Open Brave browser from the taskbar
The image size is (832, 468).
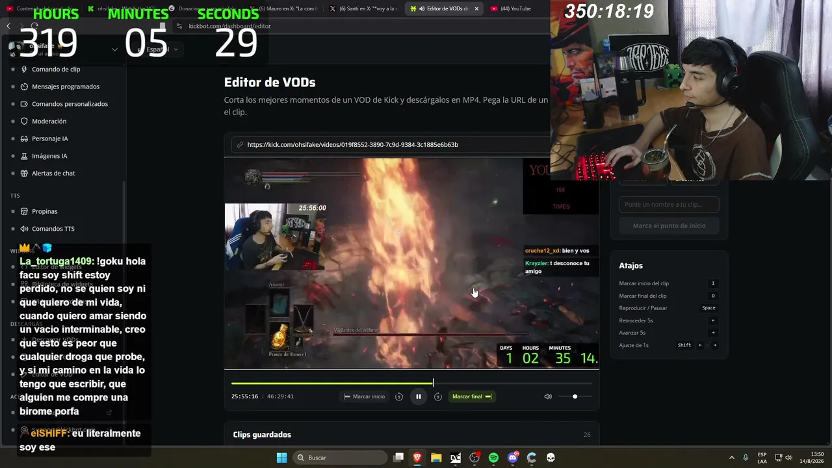coord(417,458)
